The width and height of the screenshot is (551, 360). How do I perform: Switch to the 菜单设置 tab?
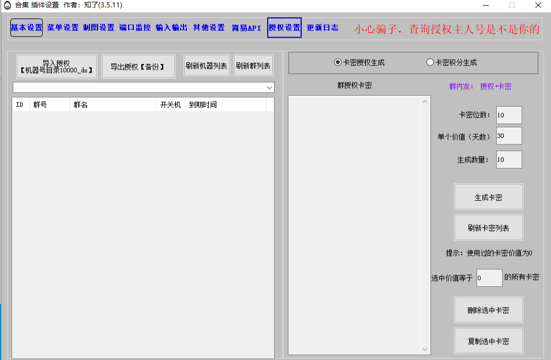point(62,28)
